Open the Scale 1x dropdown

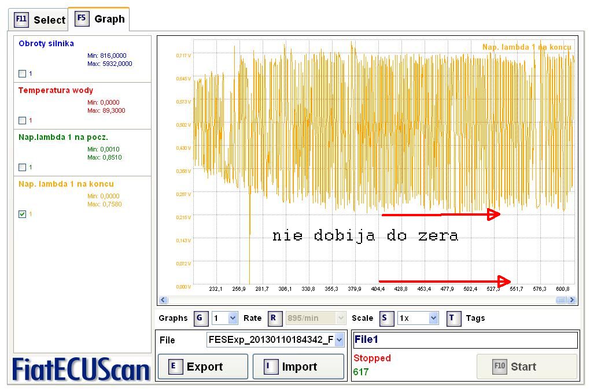click(x=418, y=318)
